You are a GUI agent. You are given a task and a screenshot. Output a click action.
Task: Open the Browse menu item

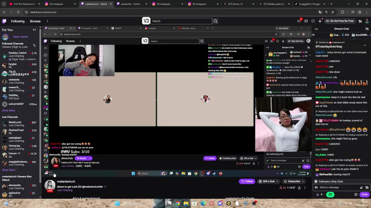click(x=35, y=21)
